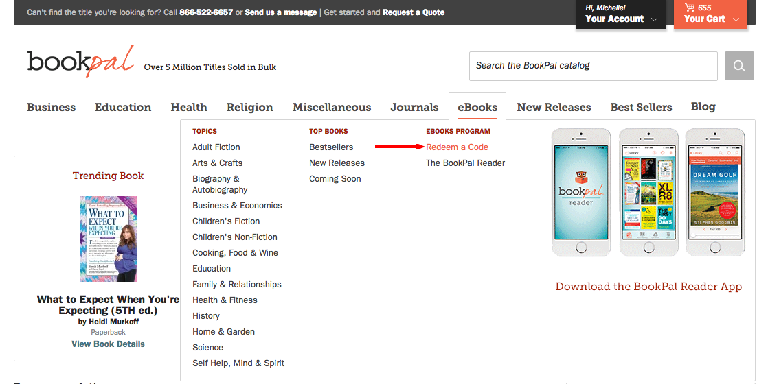768x384 pixels.
Task: Open the Health menu
Action: pyautogui.click(x=189, y=107)
